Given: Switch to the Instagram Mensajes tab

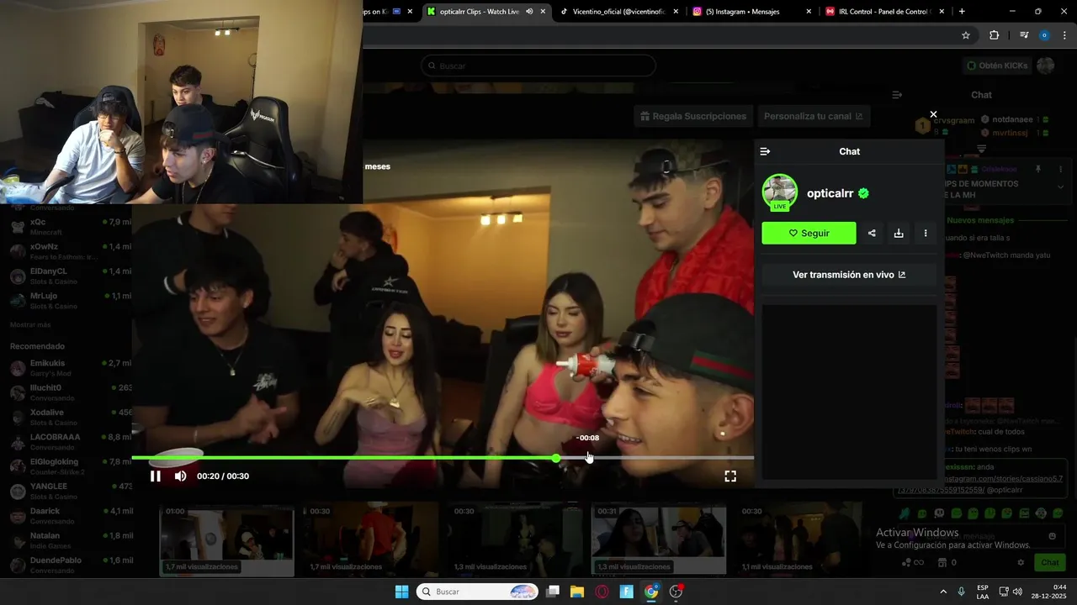Looking at the screenshot, I should pyautogui.click(x=749, y=12).
